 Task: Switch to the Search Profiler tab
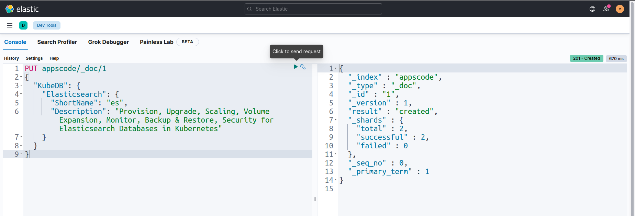coord(57,42)
